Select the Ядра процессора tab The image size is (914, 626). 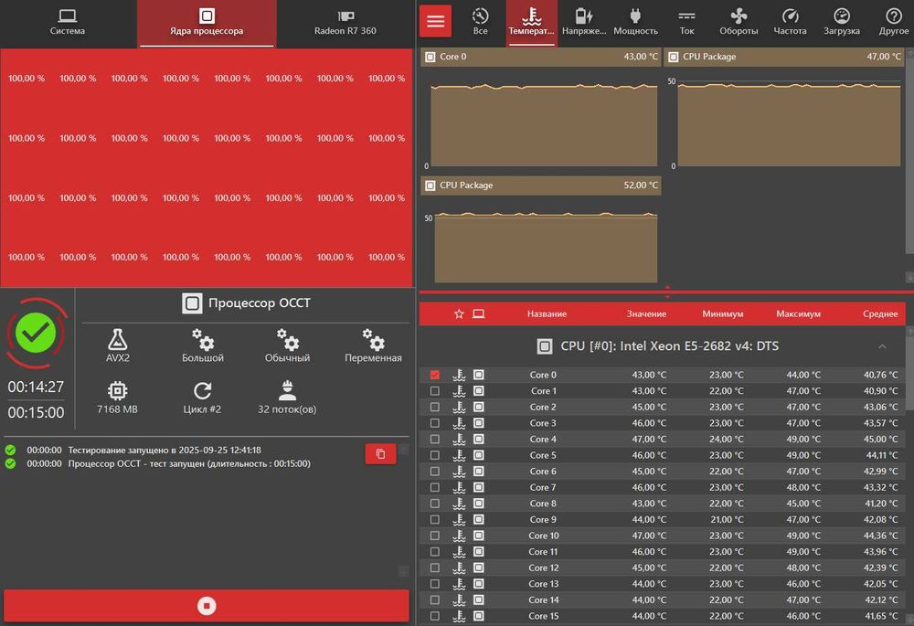(x=207, y=23)
